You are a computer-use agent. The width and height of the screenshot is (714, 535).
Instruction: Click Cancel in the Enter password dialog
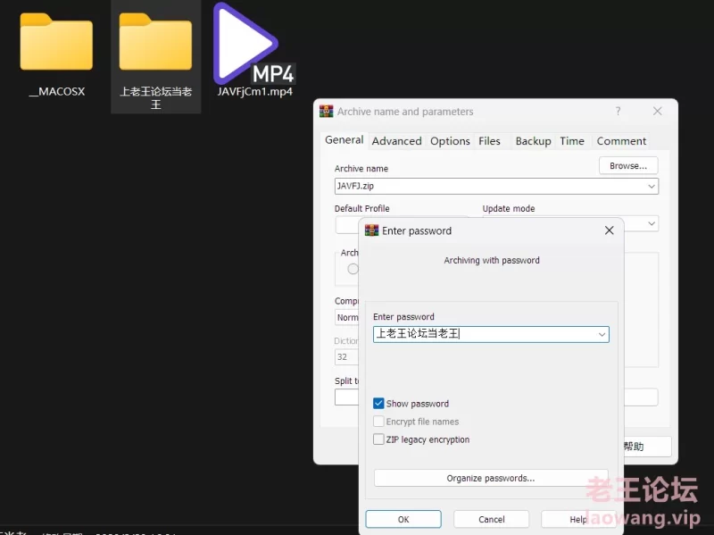(x=492, y=519)
